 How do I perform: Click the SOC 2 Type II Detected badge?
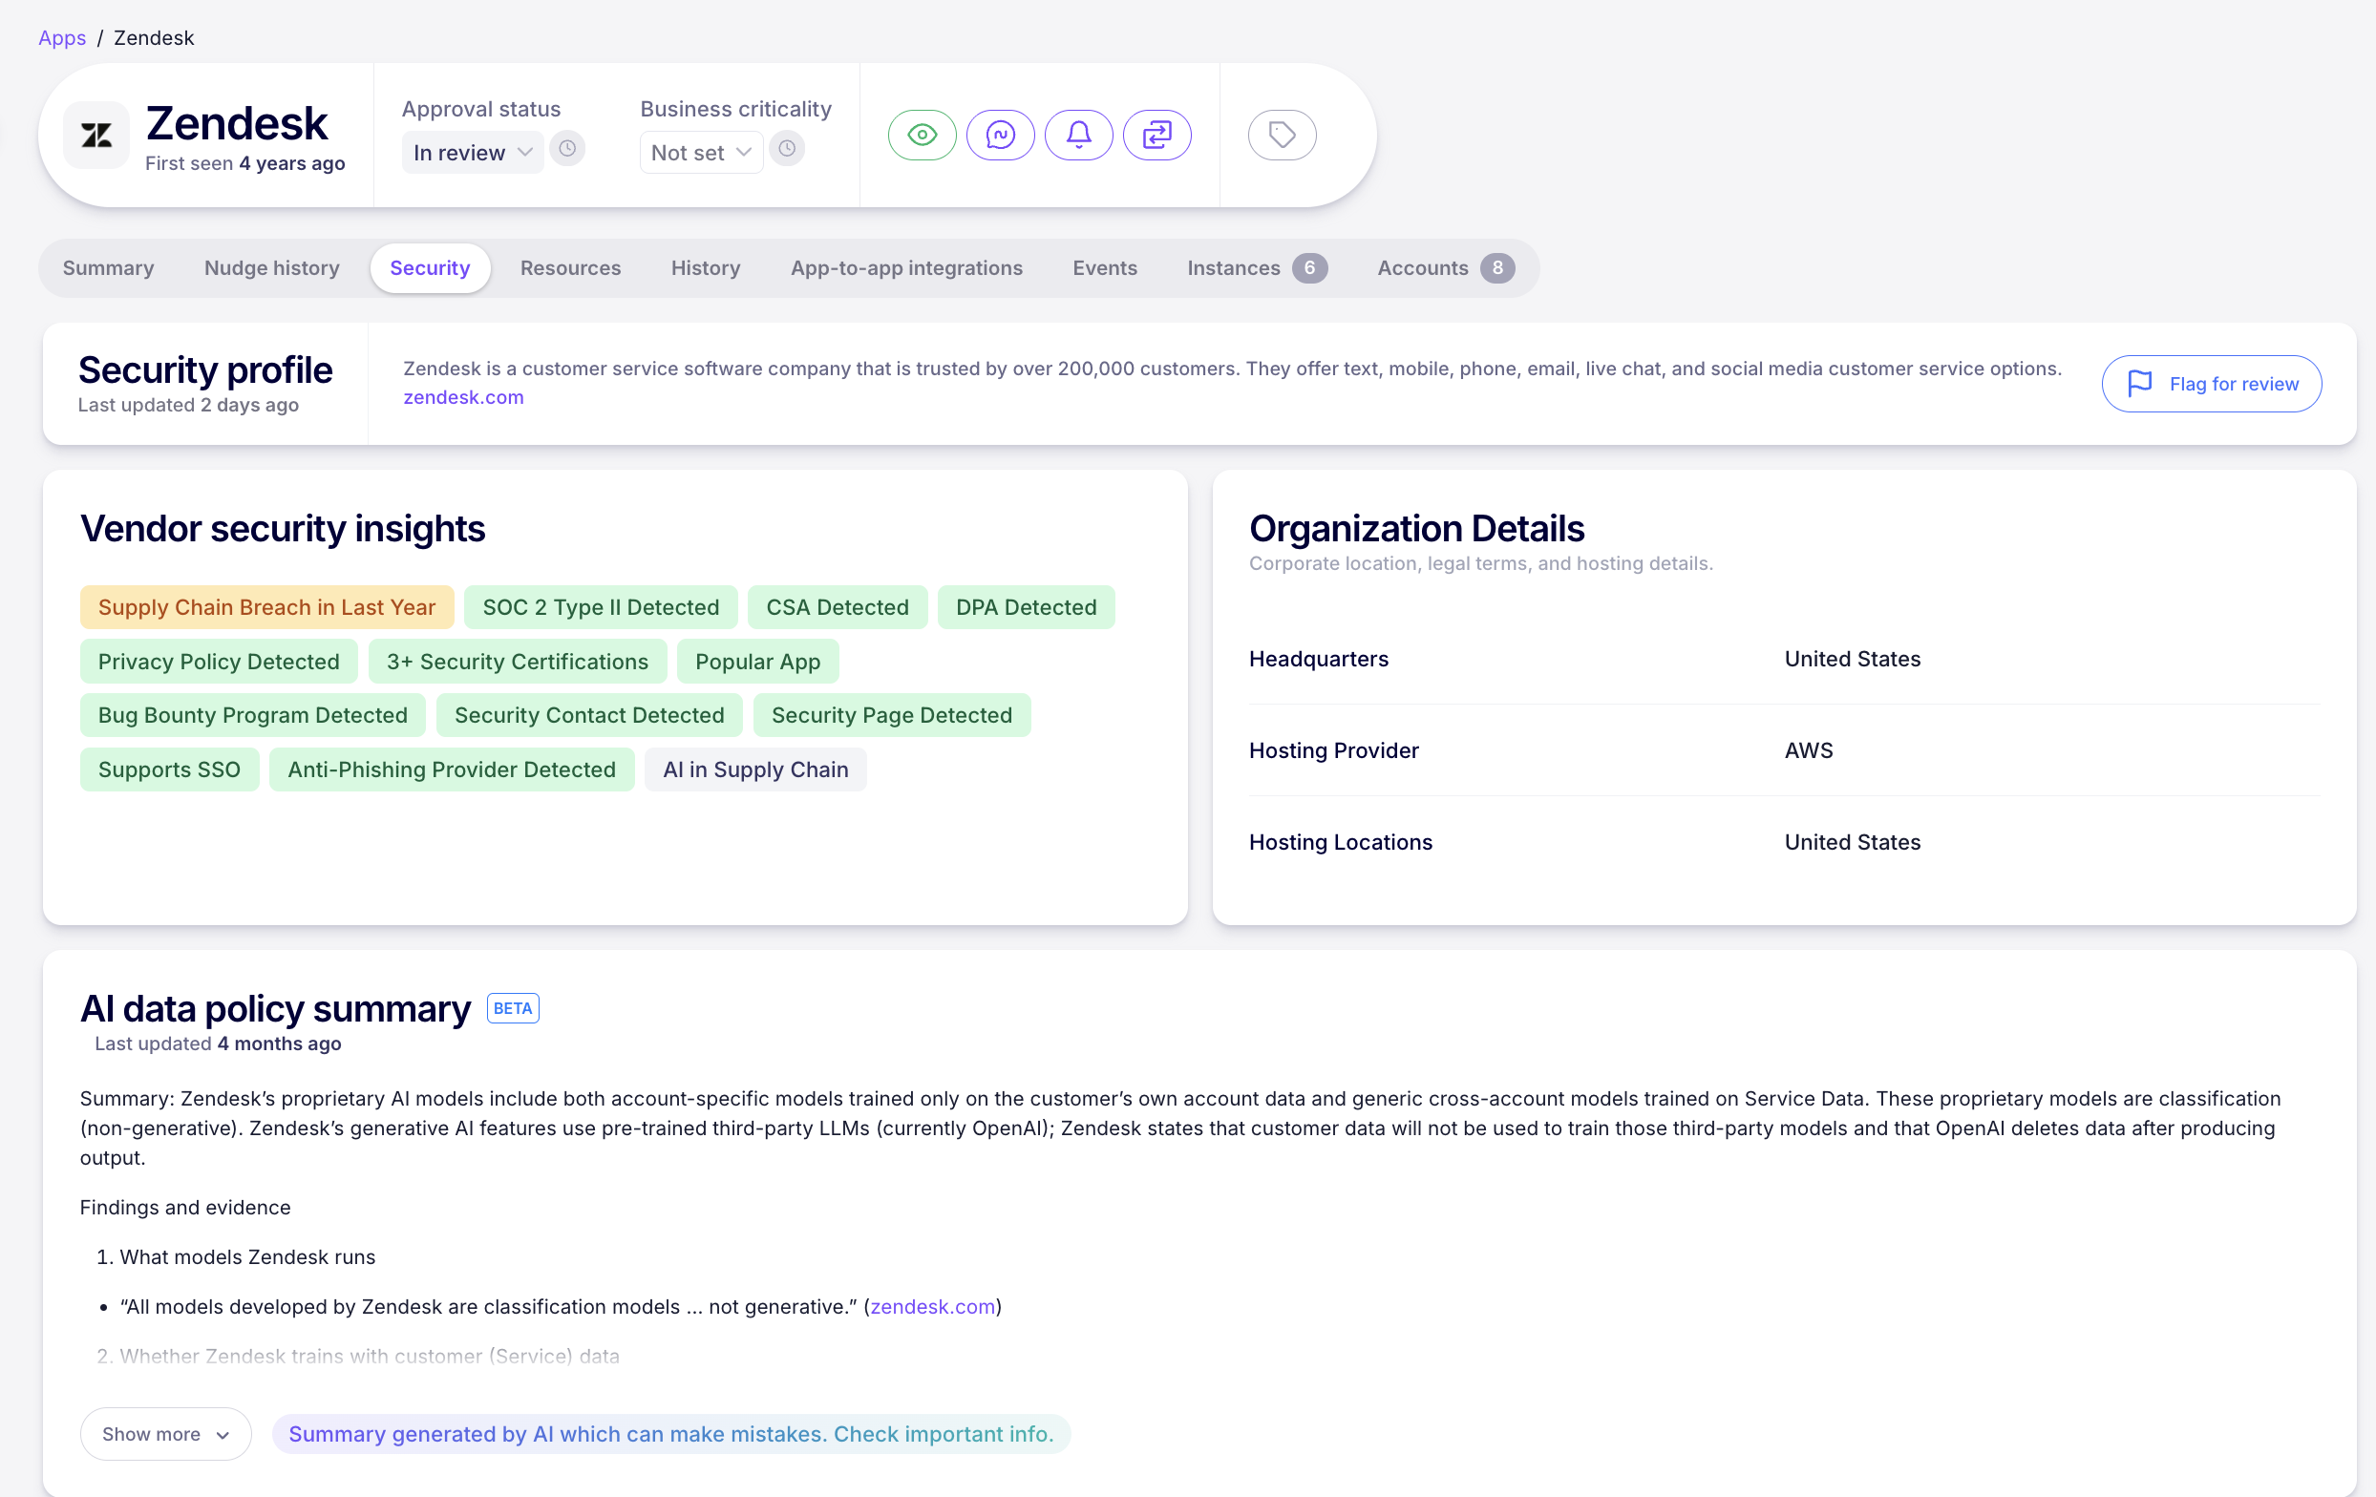600,606
